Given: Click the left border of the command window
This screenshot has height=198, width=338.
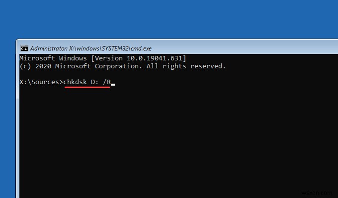Looking at the screenshot, I should tap(17, 124).
